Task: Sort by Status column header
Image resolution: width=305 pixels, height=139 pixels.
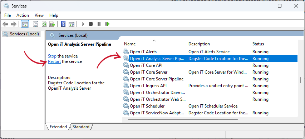Action: coord(274,44)
